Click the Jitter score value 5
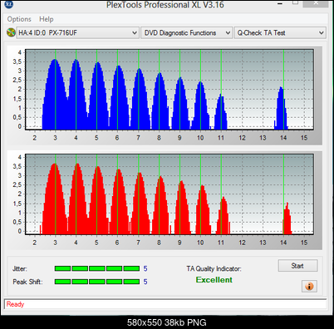The image size is (334, 329). click(x=145, y=268)
